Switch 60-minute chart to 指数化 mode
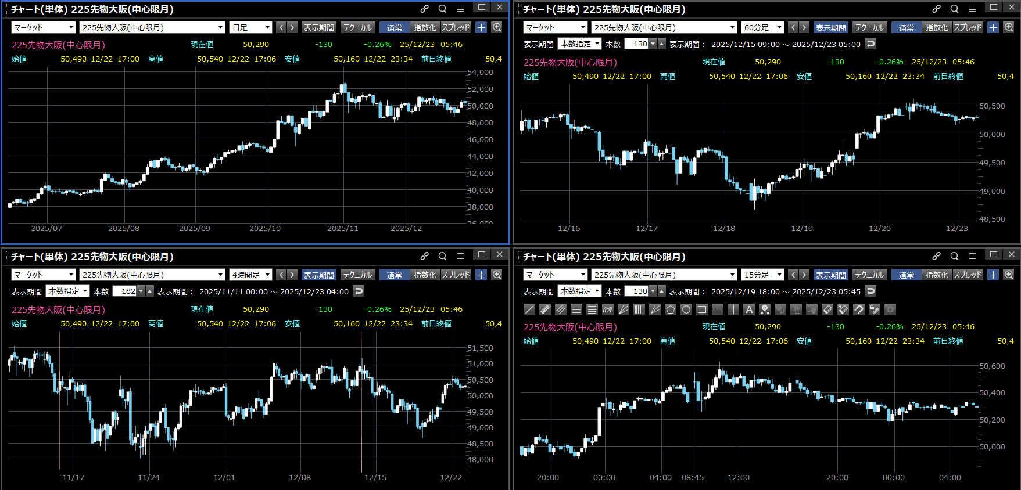Screen dimensions: 1021x490 [x=936, y=27]
